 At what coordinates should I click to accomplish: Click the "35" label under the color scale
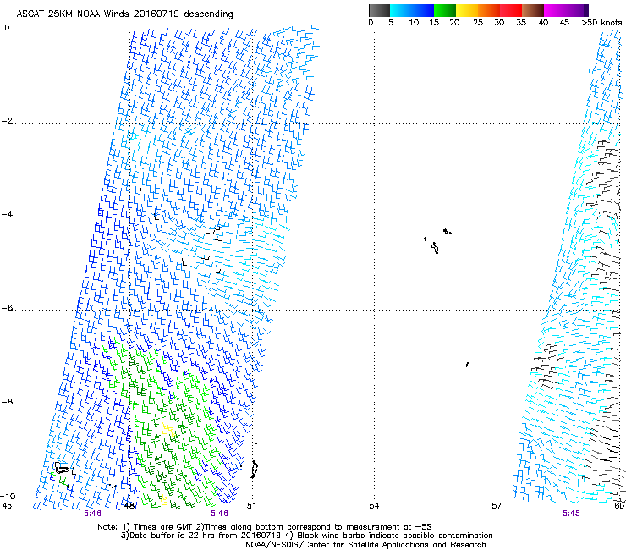[521, 23]
